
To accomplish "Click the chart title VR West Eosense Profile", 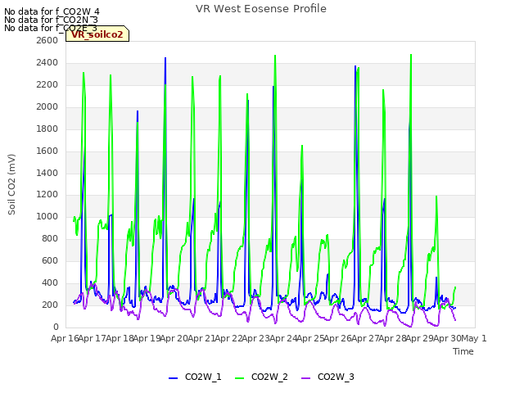I will (261, 9).
